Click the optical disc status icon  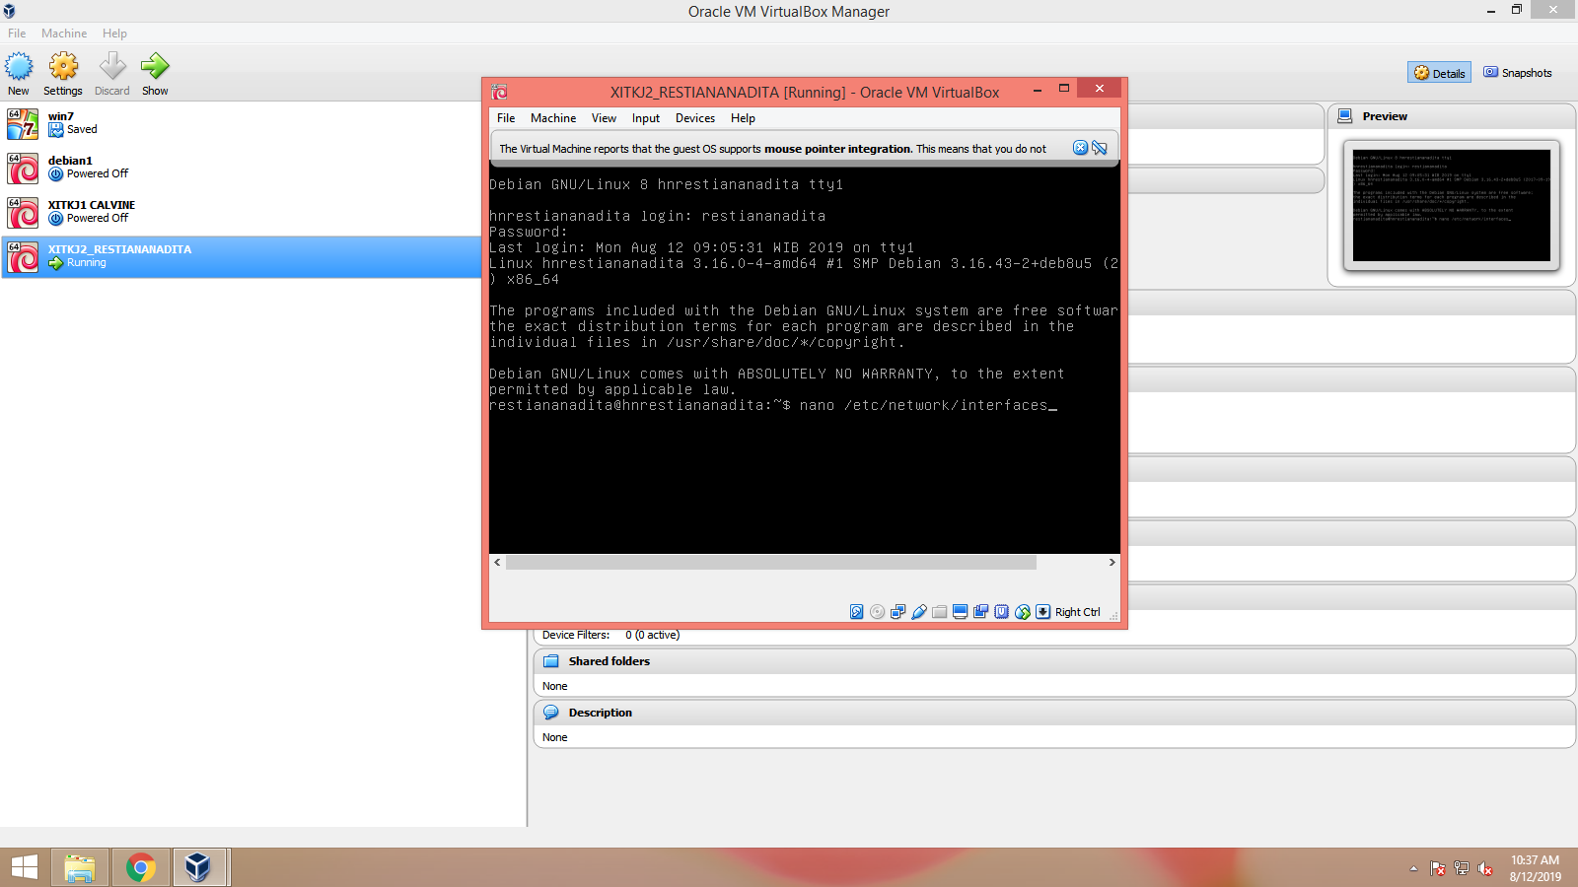coord(878,612)
